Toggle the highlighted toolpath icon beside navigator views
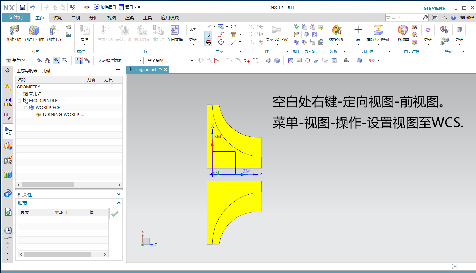 [x=78, y=60]
